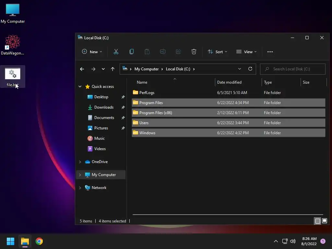This screenshot has height=249, width=332.
Task: Open Videos in Quick access
Action: [100, 148]
